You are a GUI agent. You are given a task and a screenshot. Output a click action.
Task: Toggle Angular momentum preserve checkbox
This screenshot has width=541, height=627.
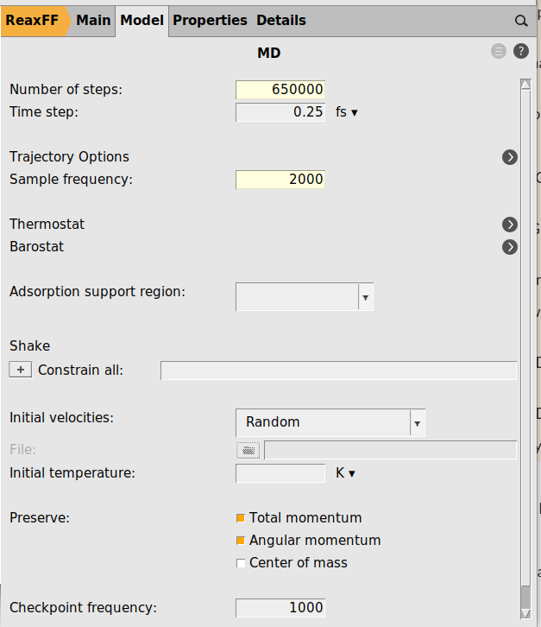tap(241, 541)
